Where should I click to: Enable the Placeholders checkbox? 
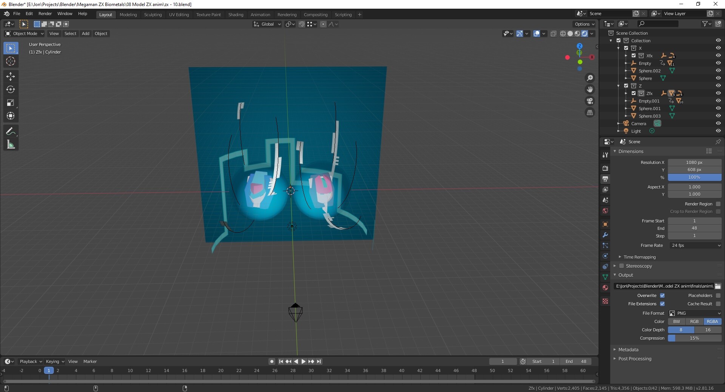tap(718, 296)
